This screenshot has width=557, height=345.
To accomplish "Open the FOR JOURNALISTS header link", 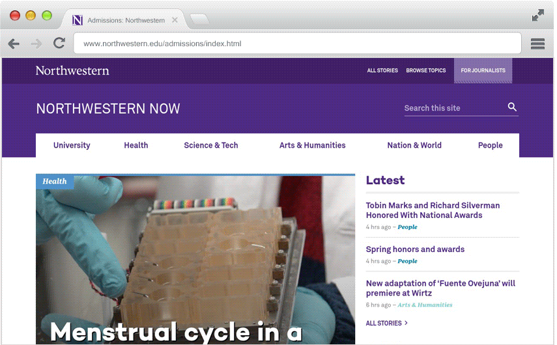I will pyautogui.click(x=483, y=70).
